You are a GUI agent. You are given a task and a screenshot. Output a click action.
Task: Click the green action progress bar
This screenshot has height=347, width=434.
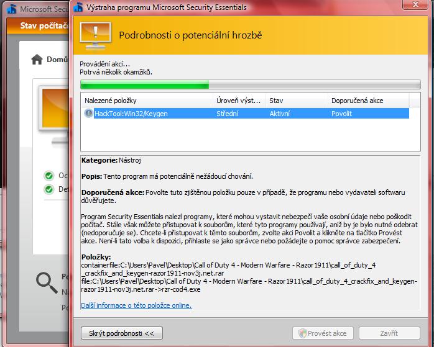click(251, 84)
